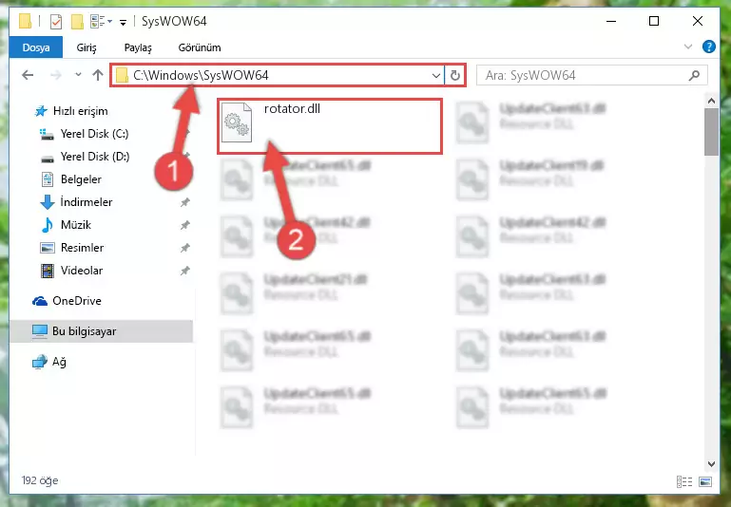Open İndirmeler folder in sidebar
Viewport: 731px width, 507px height.
(x=87, y=202)
